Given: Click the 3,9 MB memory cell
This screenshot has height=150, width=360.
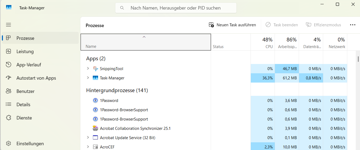Looking at the screenshot, I should (x=287, y=128).
